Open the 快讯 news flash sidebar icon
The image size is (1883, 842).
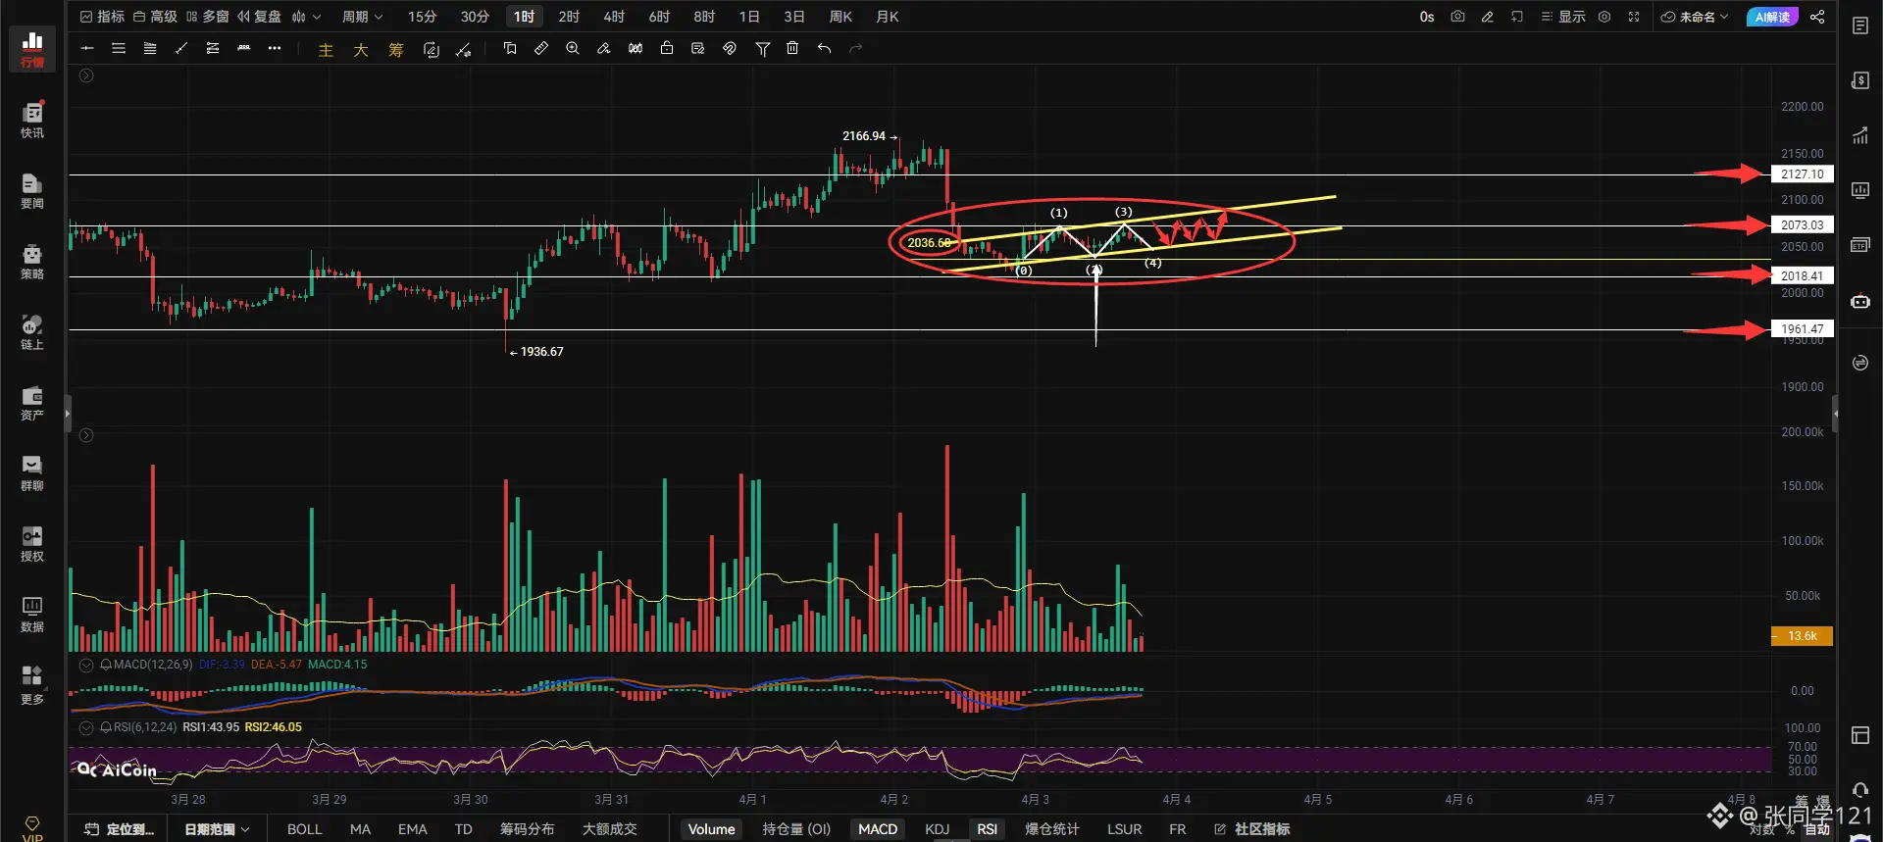click(32, 120)
